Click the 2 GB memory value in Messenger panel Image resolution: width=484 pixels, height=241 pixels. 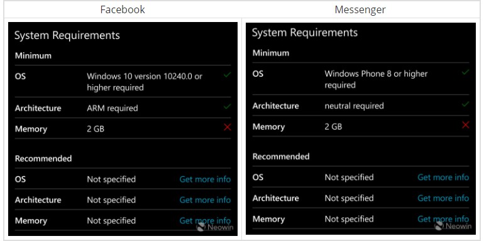333,126
